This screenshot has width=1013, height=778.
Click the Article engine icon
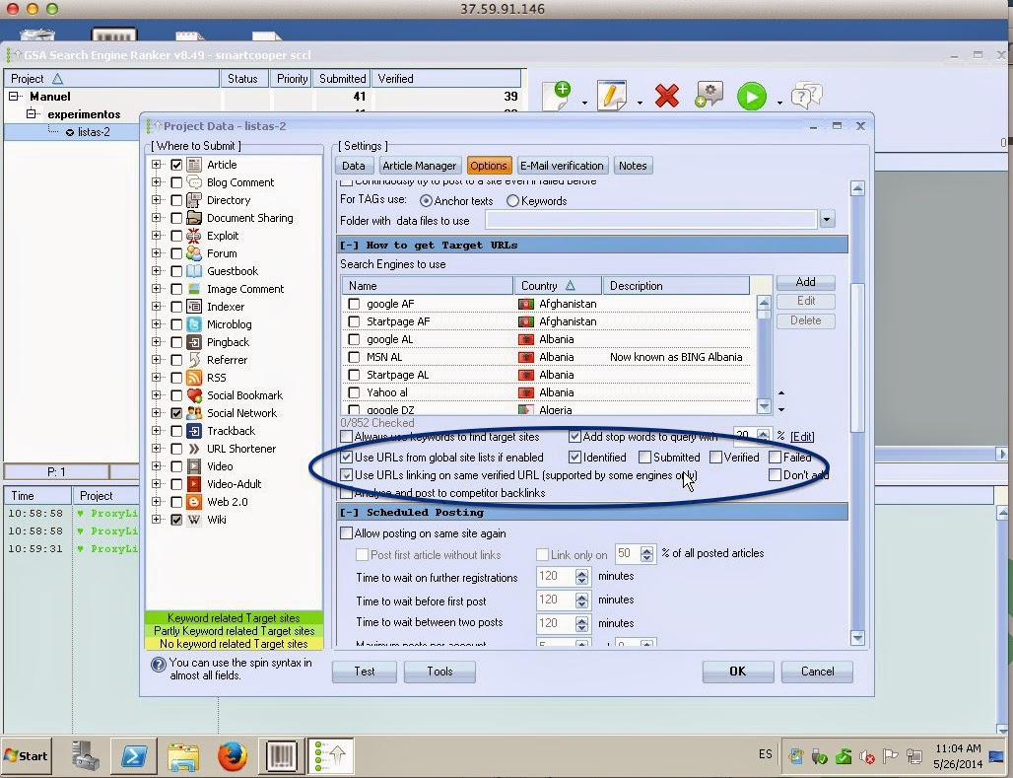tap(194, 165)
